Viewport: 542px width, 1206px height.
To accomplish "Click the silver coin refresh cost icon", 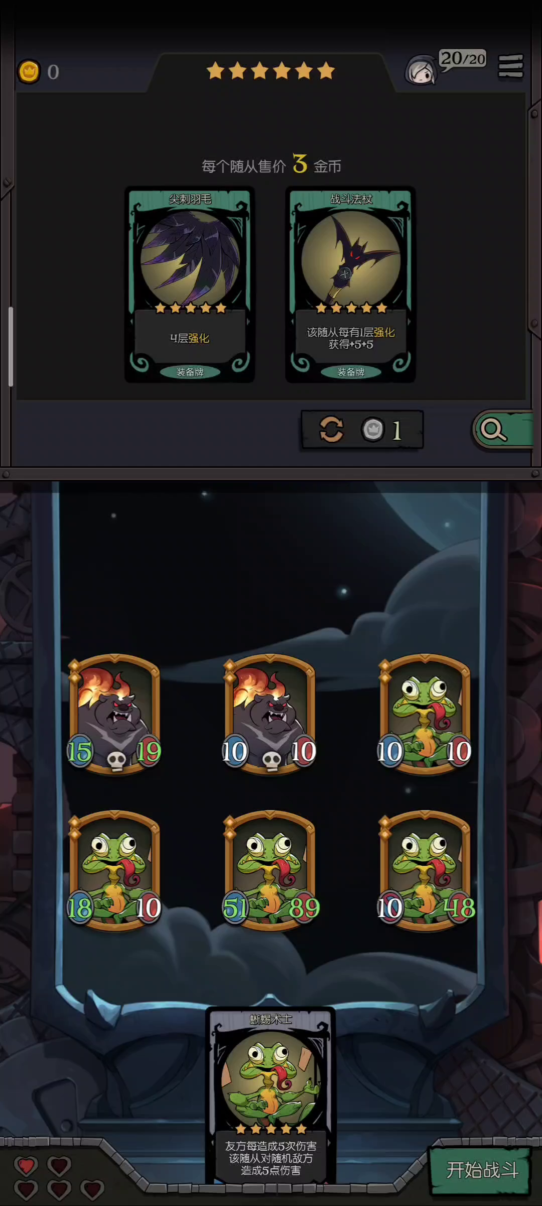I will 373,430.
